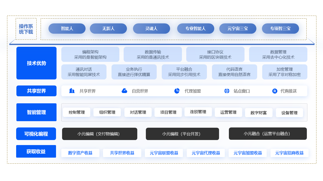Screen dimensions: 323x181
Task: Choose the 专业智能人 button
Action: point(196,29)
